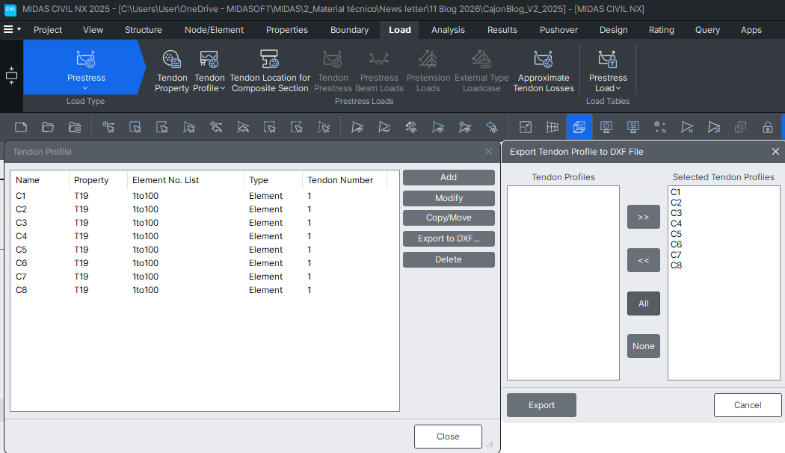Open the Tendon Property tool
The image size is (785, 453).
tap(172, 71)
